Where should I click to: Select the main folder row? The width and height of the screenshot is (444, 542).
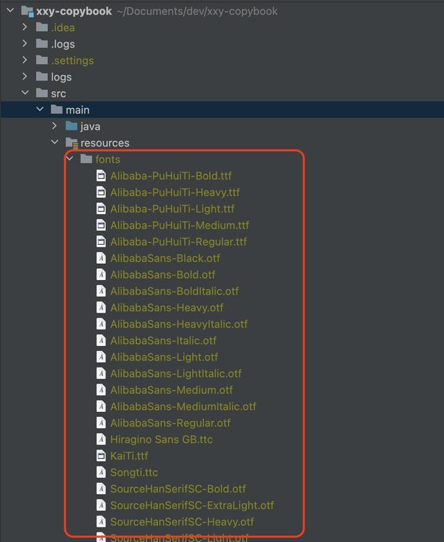click(x=222, y=110)
